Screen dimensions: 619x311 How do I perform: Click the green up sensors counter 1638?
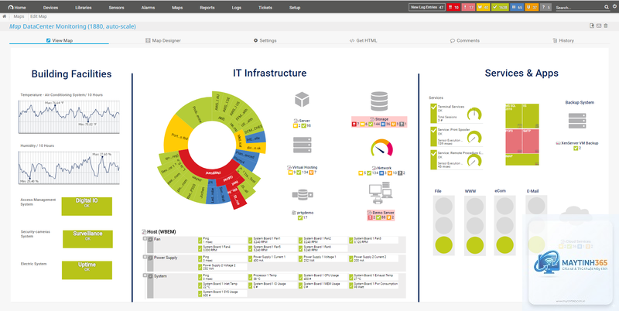pyautogui.click(x=500, y=7)
